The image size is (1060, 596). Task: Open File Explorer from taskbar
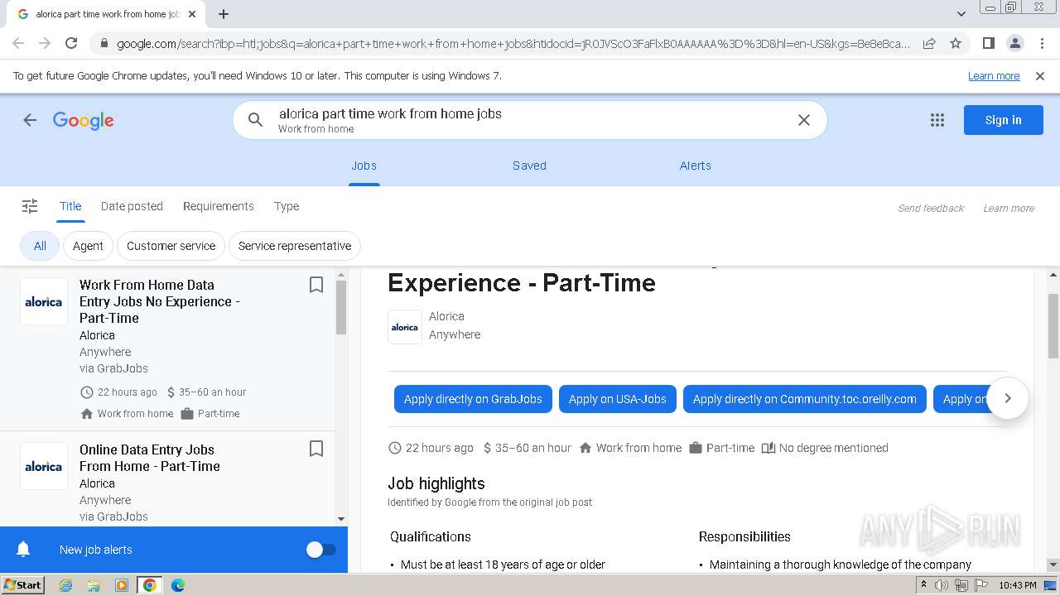click(94, 585)
